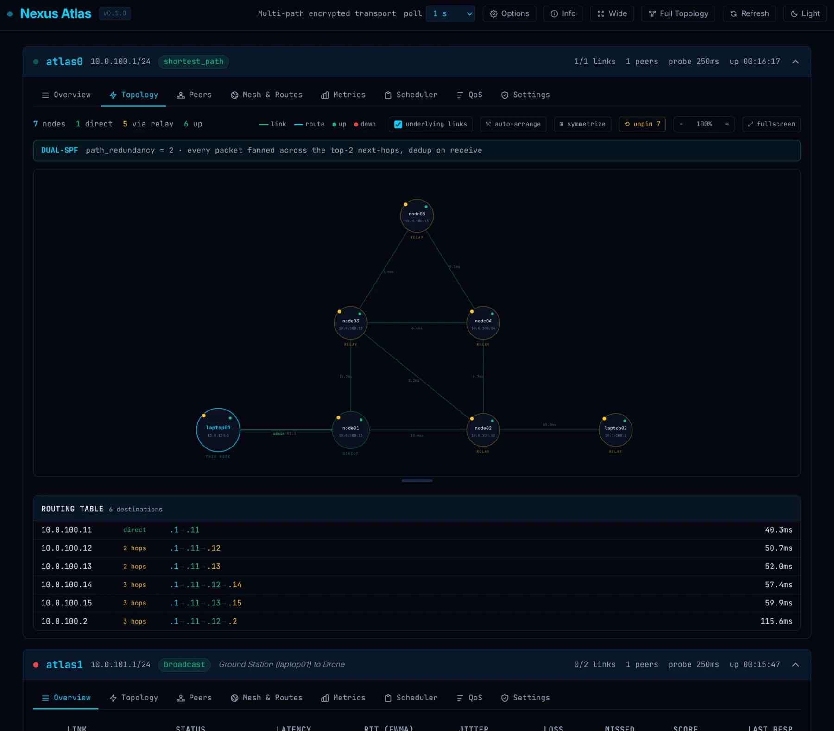
Task: Click the shortest_path mode badge
Action: (x=194, y=62)
